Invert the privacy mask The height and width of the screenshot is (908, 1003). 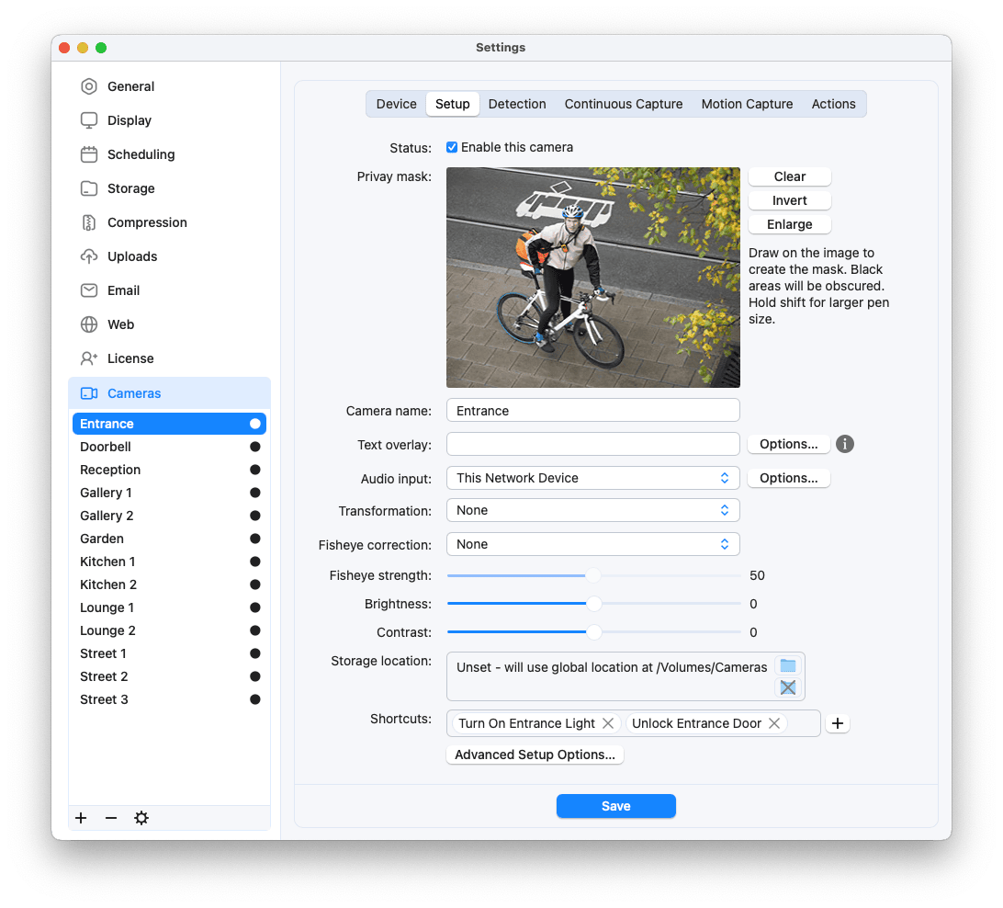pyautogui.click(x=789, y=200)
